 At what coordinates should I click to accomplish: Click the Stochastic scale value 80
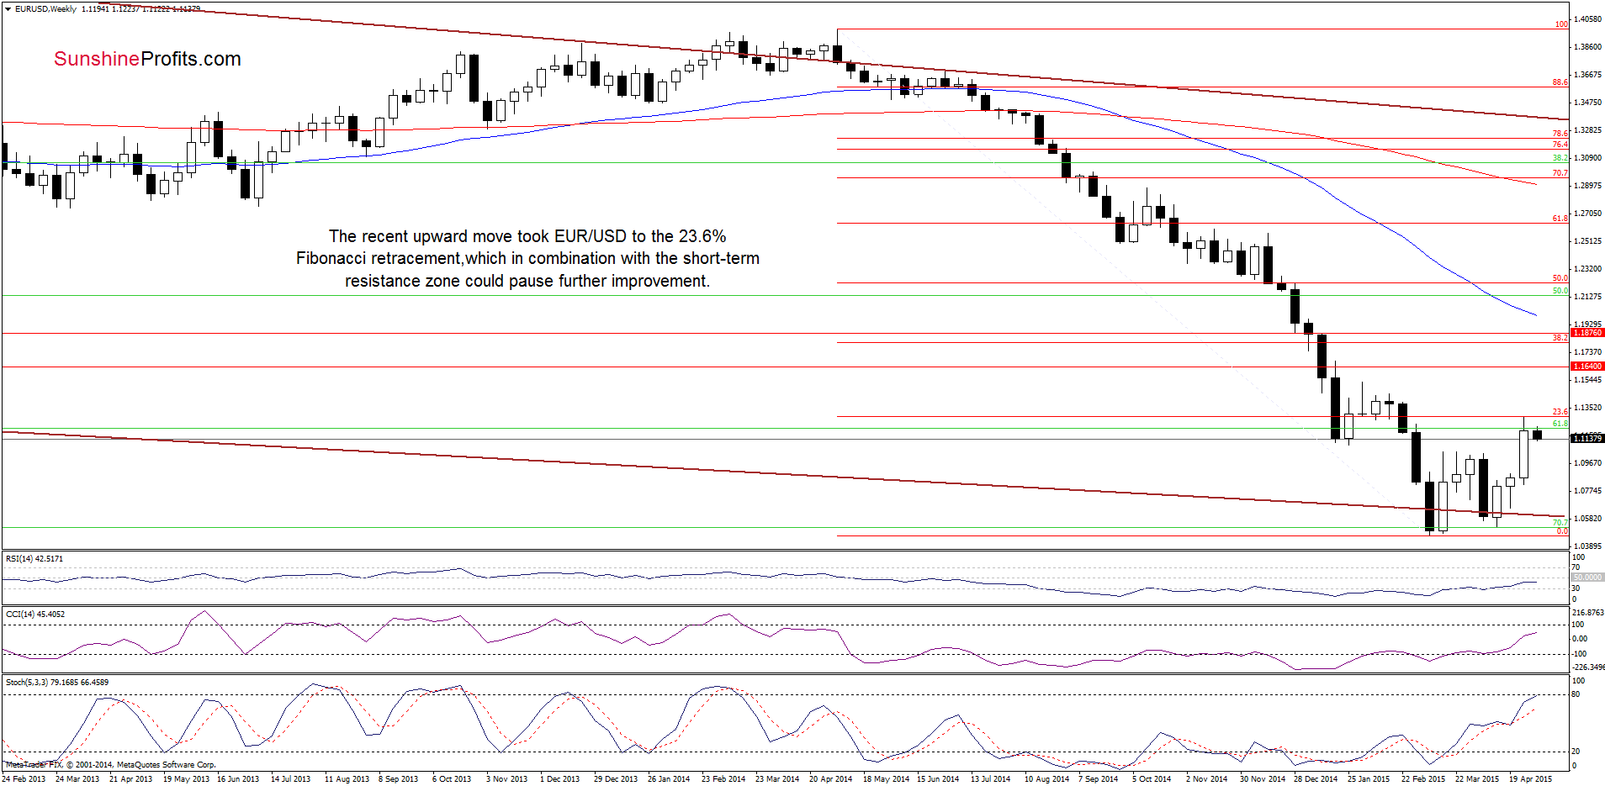1576,694
